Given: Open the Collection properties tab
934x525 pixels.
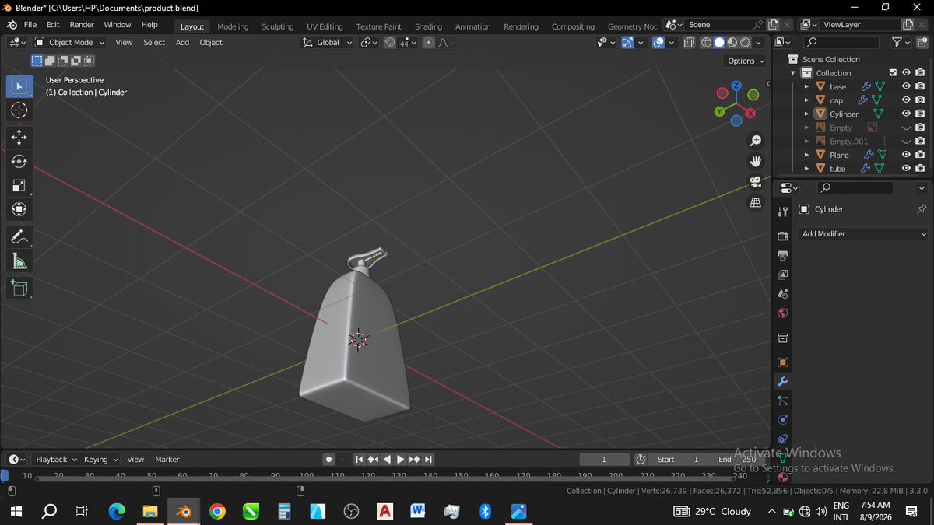Looking at the screenshot, I should [783, 338].
